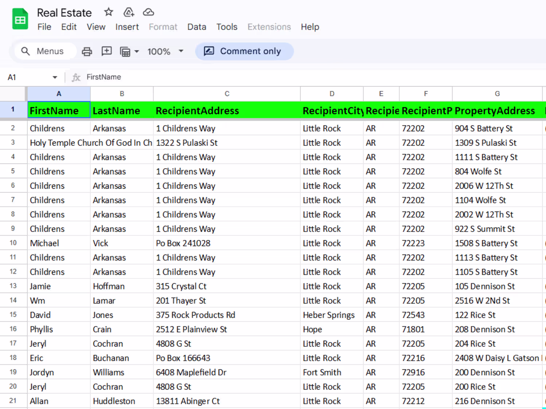Select row 10 header
Screen dimensions: 546x409
click(13, 243)
